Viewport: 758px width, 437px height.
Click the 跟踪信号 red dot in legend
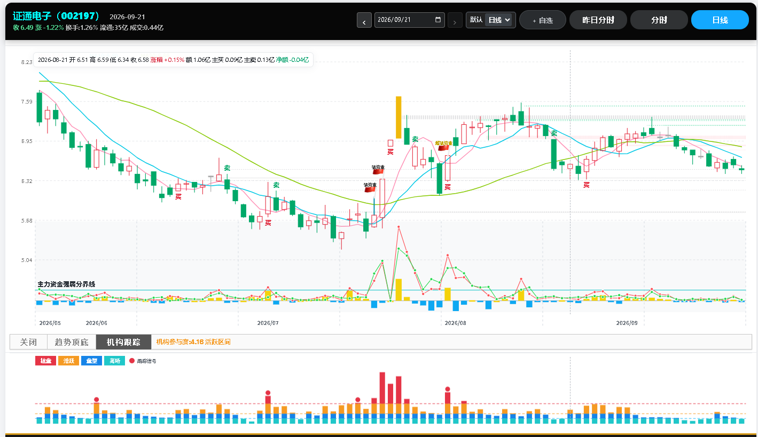(x=132, y=361)
